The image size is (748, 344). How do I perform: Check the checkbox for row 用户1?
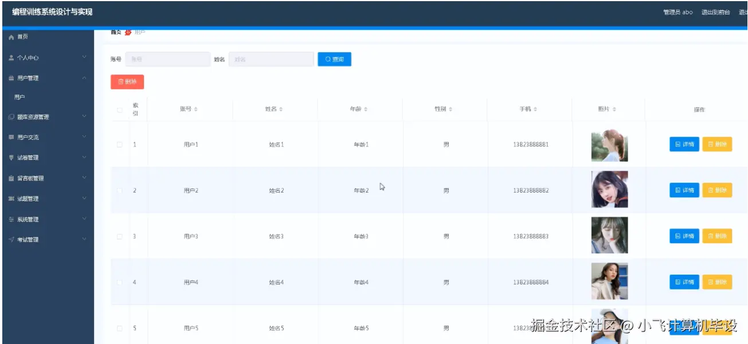coord(120,144)
